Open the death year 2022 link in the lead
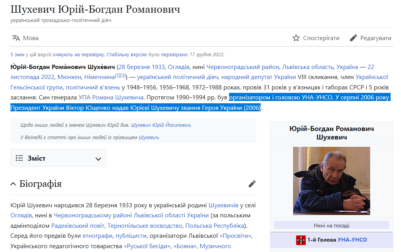The width and height of the screenshot is (401, 252). click(x=48, y=77)
